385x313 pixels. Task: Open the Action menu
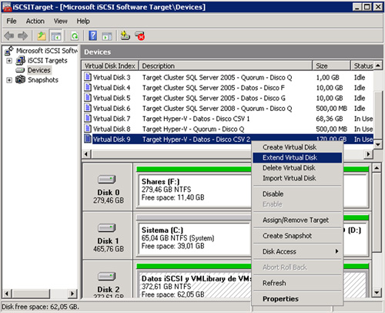click(x=35, y=21)
